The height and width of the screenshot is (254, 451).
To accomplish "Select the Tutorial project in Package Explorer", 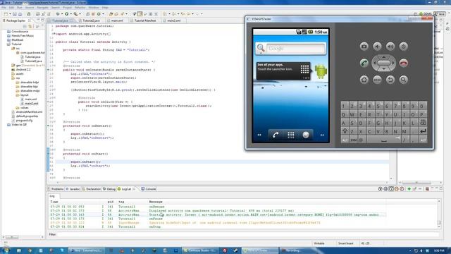I will point(16,44).
